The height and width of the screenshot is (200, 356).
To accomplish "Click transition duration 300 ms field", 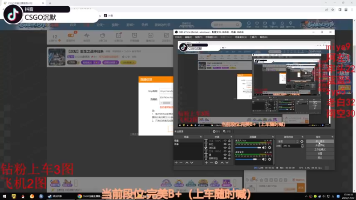I will [x=291, y=146].
